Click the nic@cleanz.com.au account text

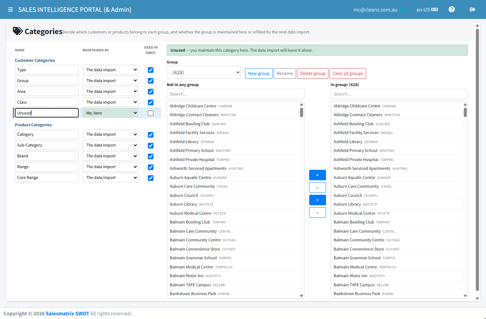375,10
